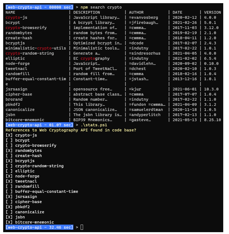Click the DESCRIPTION column header
Screen dimensions: 229x234
[86, 12]
